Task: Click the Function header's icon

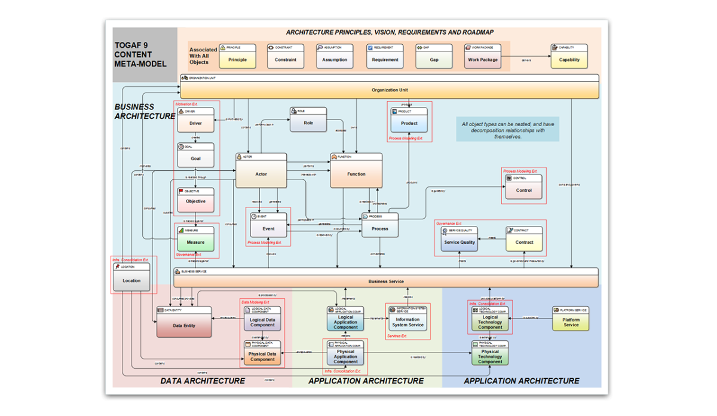Action: pos(335,157)
